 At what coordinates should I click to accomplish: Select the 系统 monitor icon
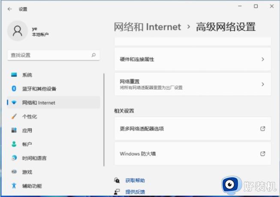click(14, 75)
